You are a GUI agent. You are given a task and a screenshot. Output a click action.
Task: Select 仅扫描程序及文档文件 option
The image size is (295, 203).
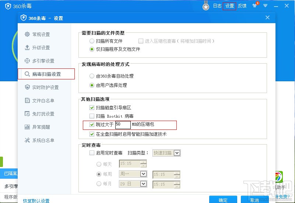(x=92, y=49)
